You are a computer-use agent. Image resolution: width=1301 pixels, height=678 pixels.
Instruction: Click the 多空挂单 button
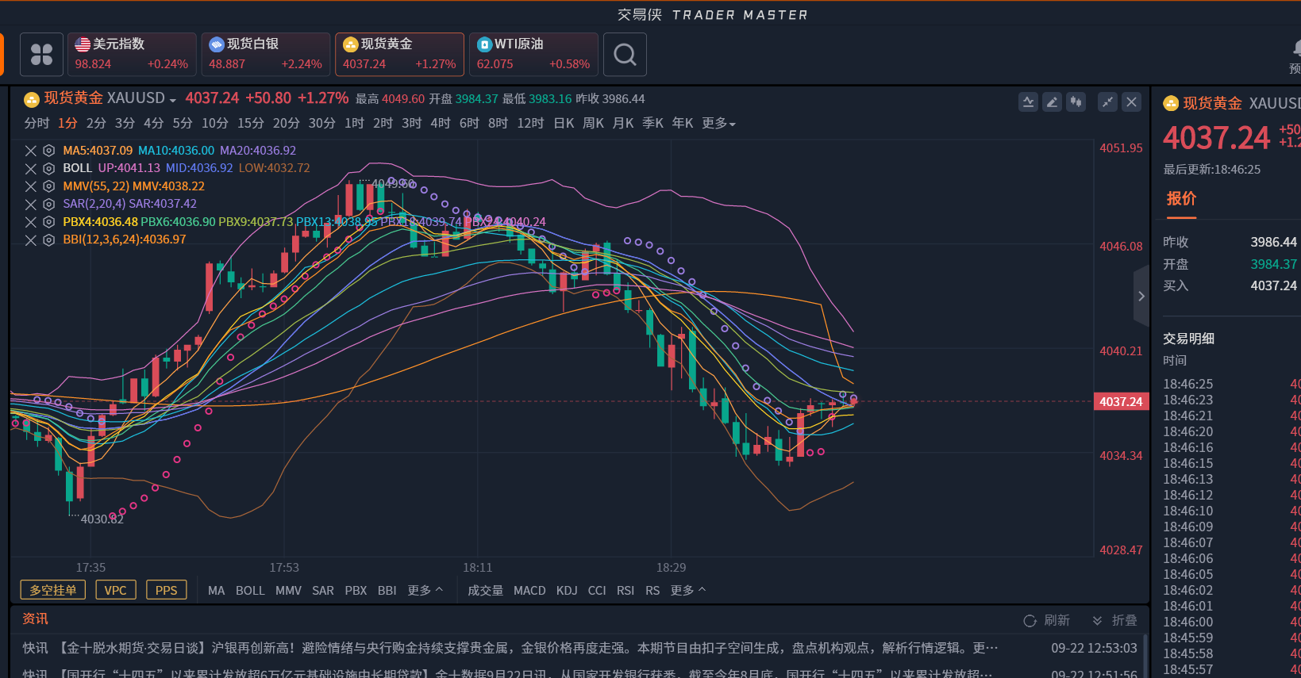tap(53, 590)
